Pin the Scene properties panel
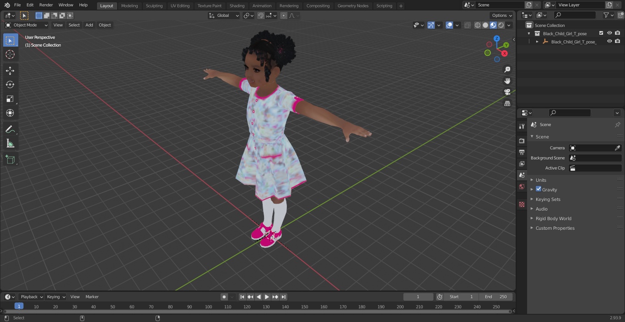Screen dimensions: 625x322 [617, 125]
